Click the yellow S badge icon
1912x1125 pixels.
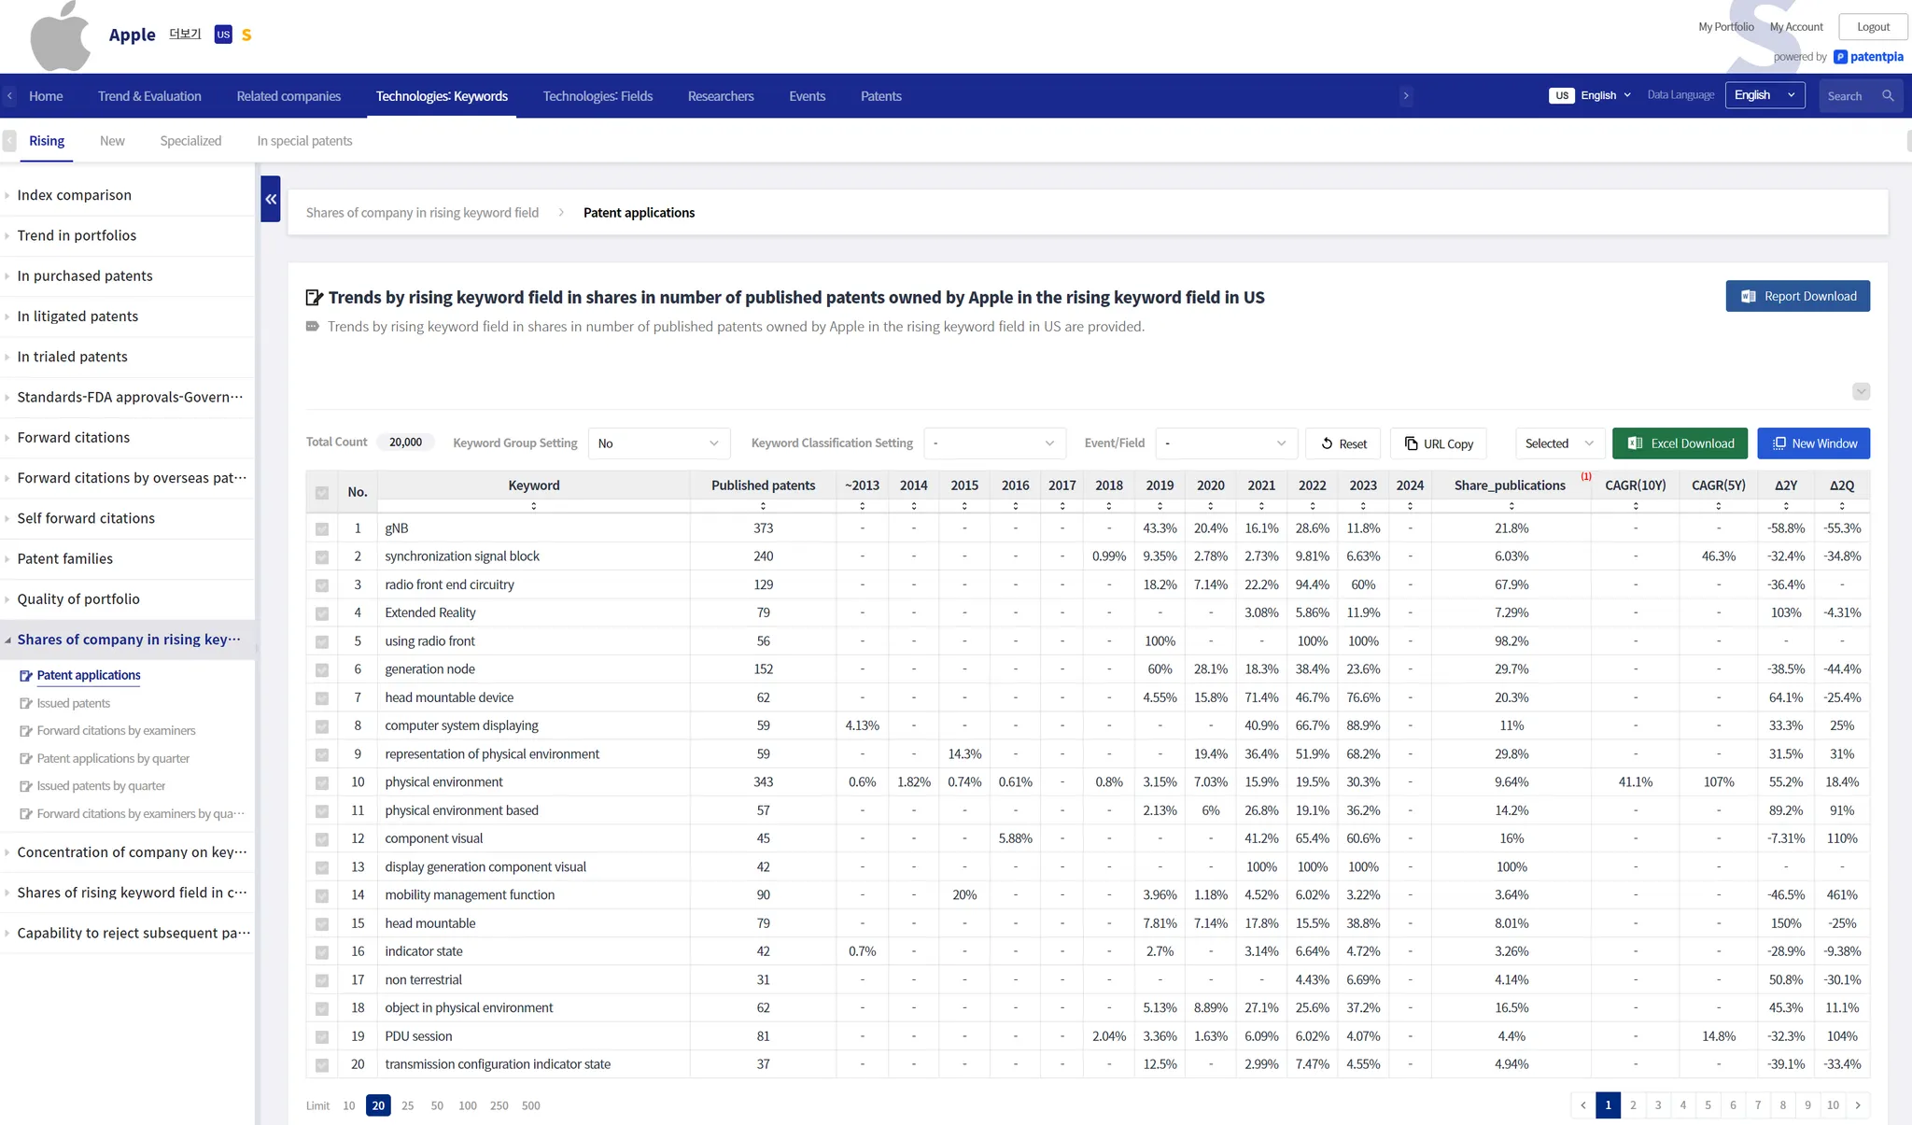(246, 35)
